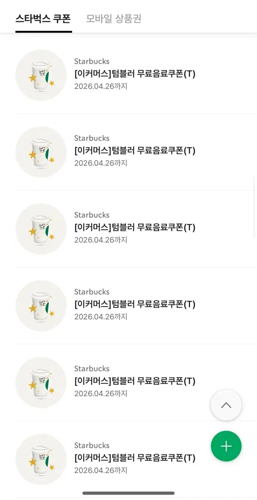Tap the Starbucks label on second coupon
This screenshot has height=500, width=257.
click(x=92, y=138)
